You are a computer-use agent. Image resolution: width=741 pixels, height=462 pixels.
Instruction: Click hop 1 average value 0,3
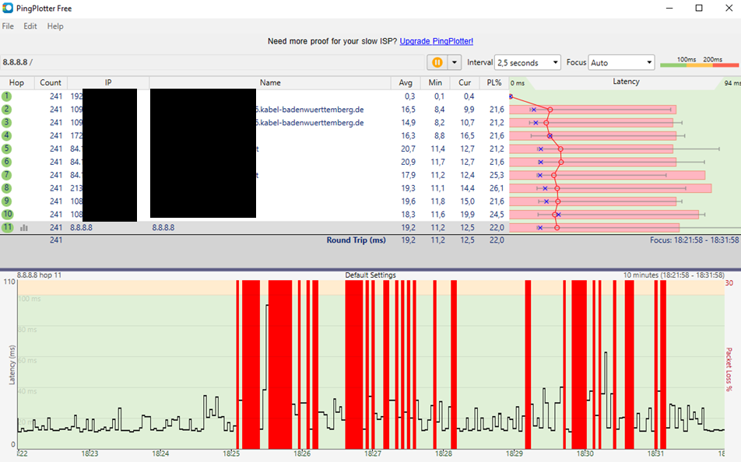[409, 96]
